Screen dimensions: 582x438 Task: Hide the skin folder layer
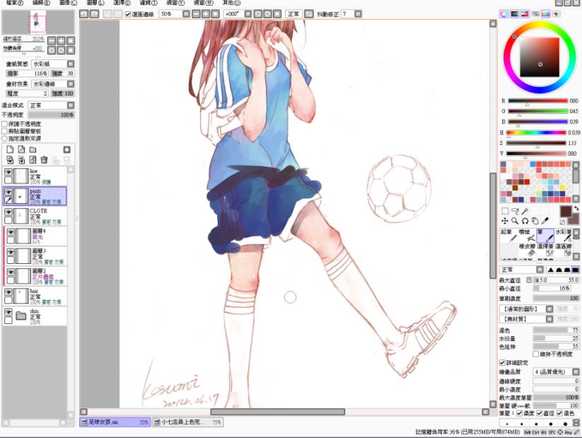8,312
